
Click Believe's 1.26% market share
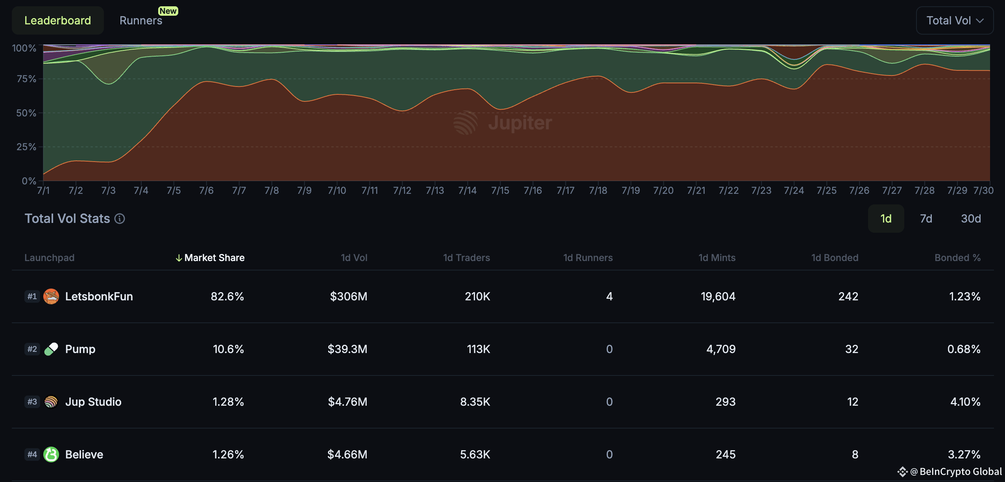228,454
